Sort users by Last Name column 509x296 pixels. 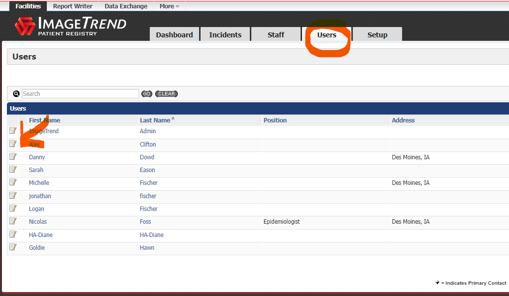155,120
